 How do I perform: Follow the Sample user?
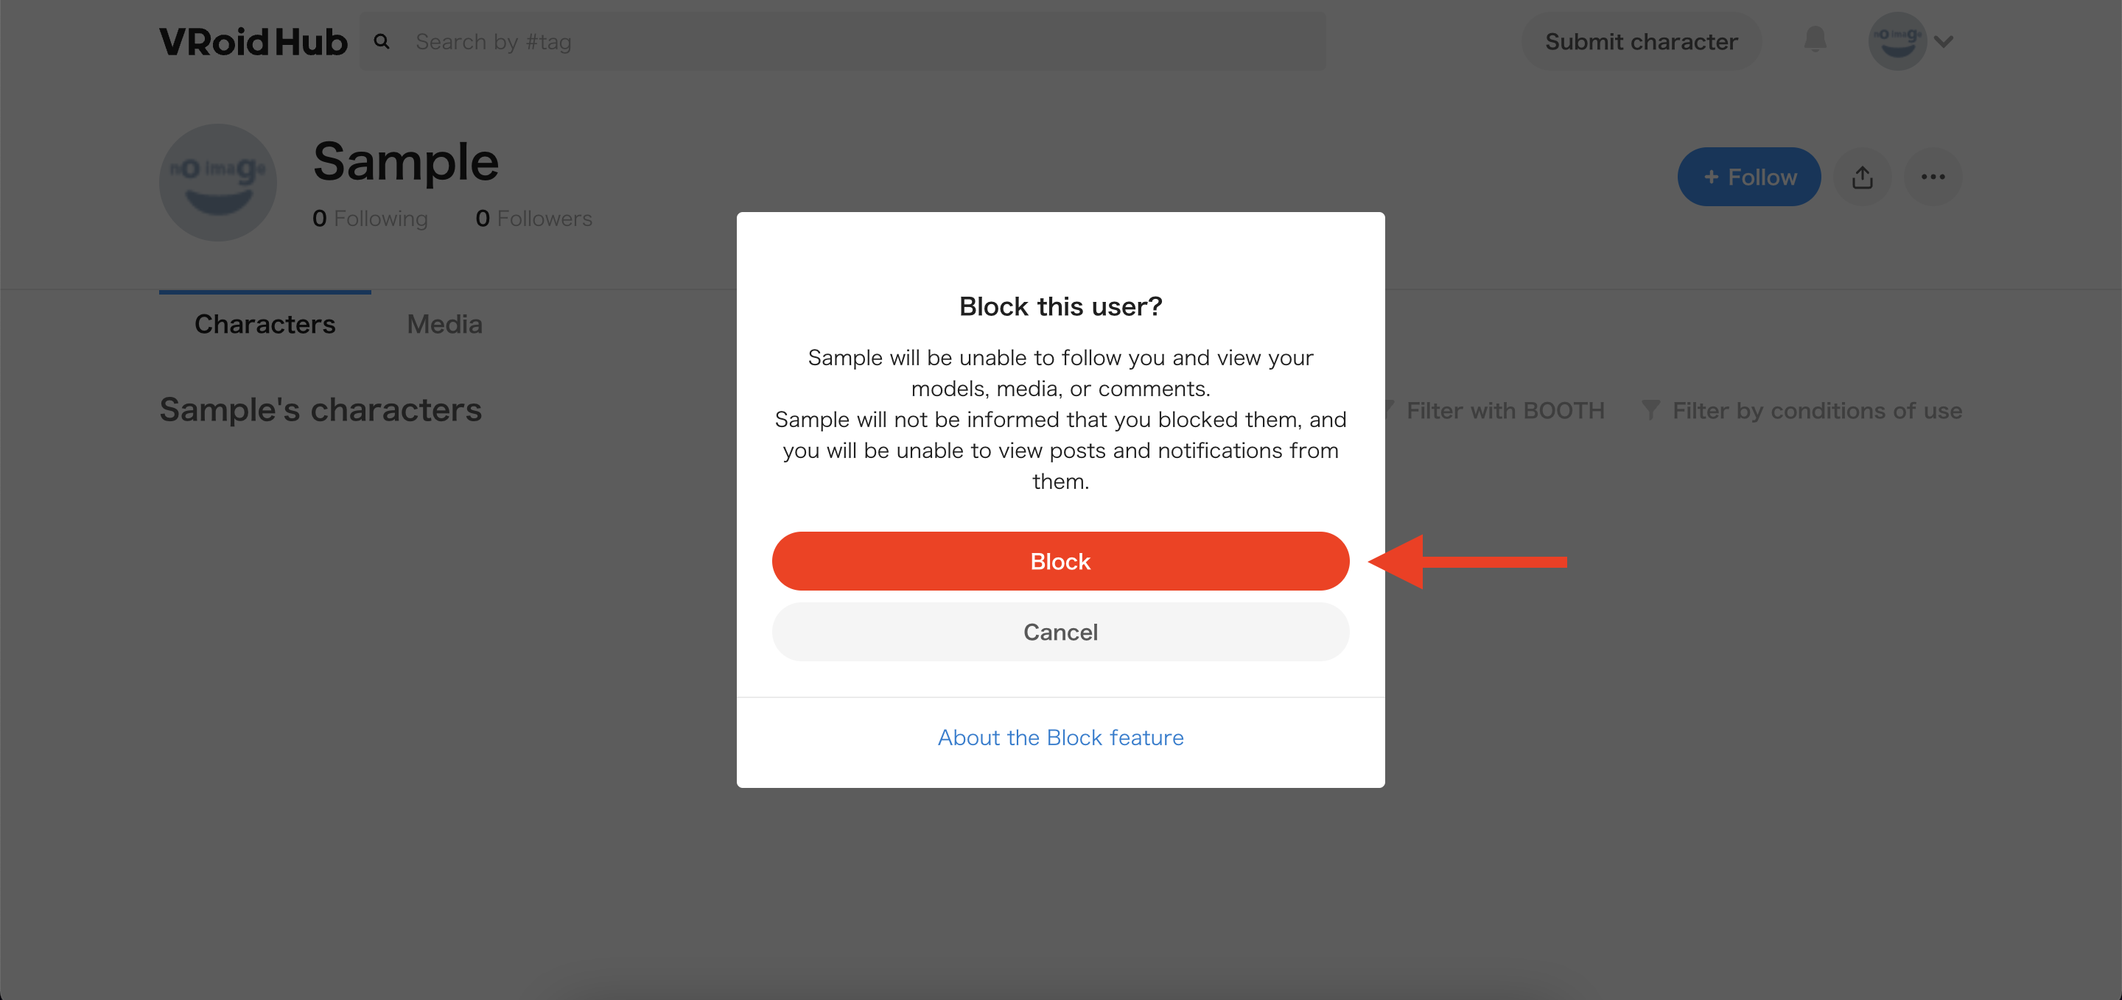(x=1749, y=177)
